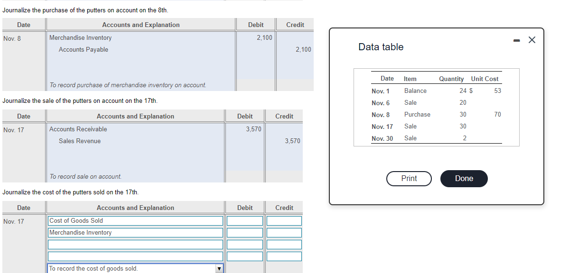Click the 3,570 credit amount
This screenshot has height=273, width=569.
[292, 141]
